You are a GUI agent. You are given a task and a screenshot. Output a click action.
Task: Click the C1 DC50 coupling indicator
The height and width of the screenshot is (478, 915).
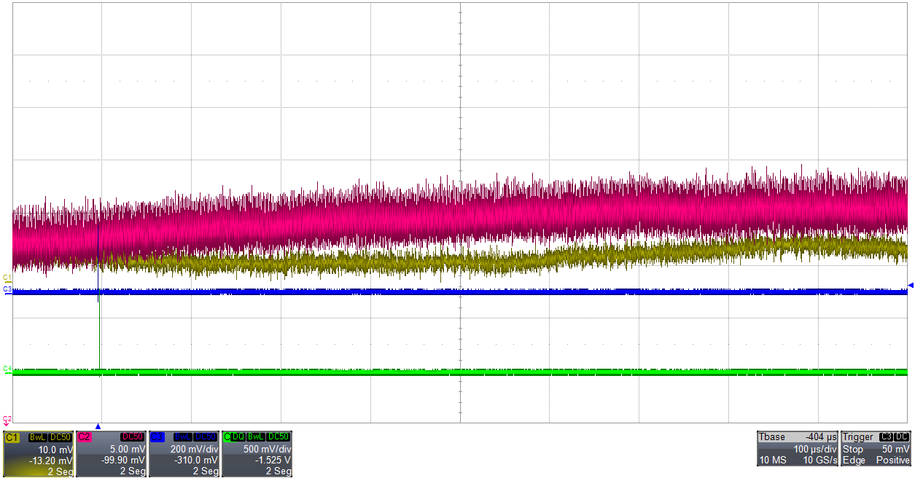click(61, 437)
